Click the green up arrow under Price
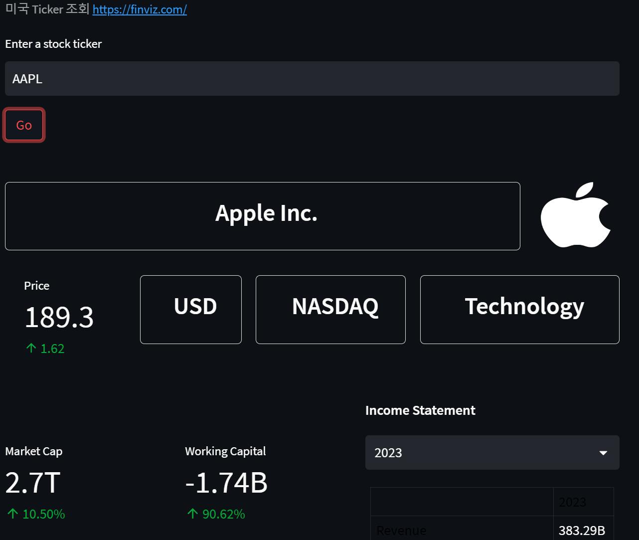The image size is (639, 540). click(x=31, y=348)
